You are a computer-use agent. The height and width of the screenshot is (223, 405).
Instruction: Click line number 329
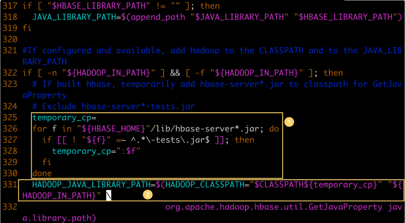coord(10,162)
